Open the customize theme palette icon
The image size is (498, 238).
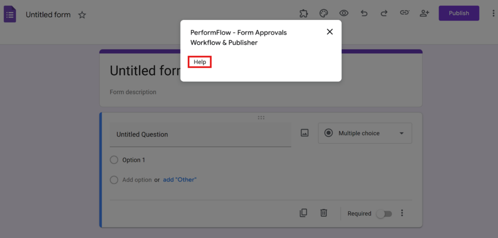coord(324,14)
